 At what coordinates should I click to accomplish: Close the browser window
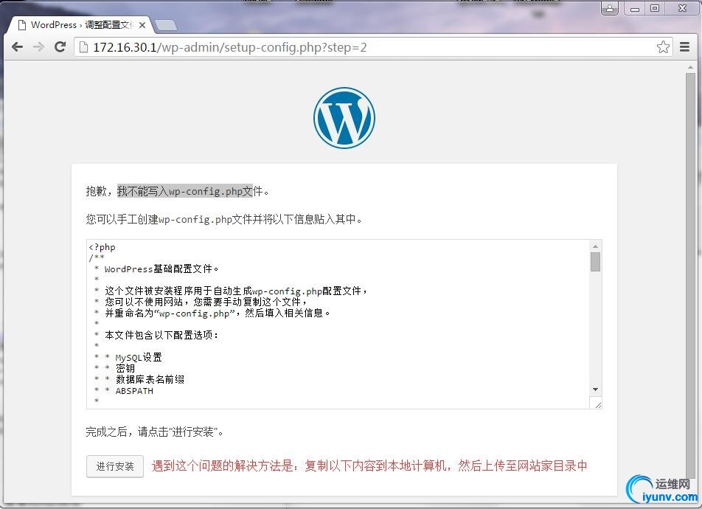pyautogui.click(x=682, y=8)
